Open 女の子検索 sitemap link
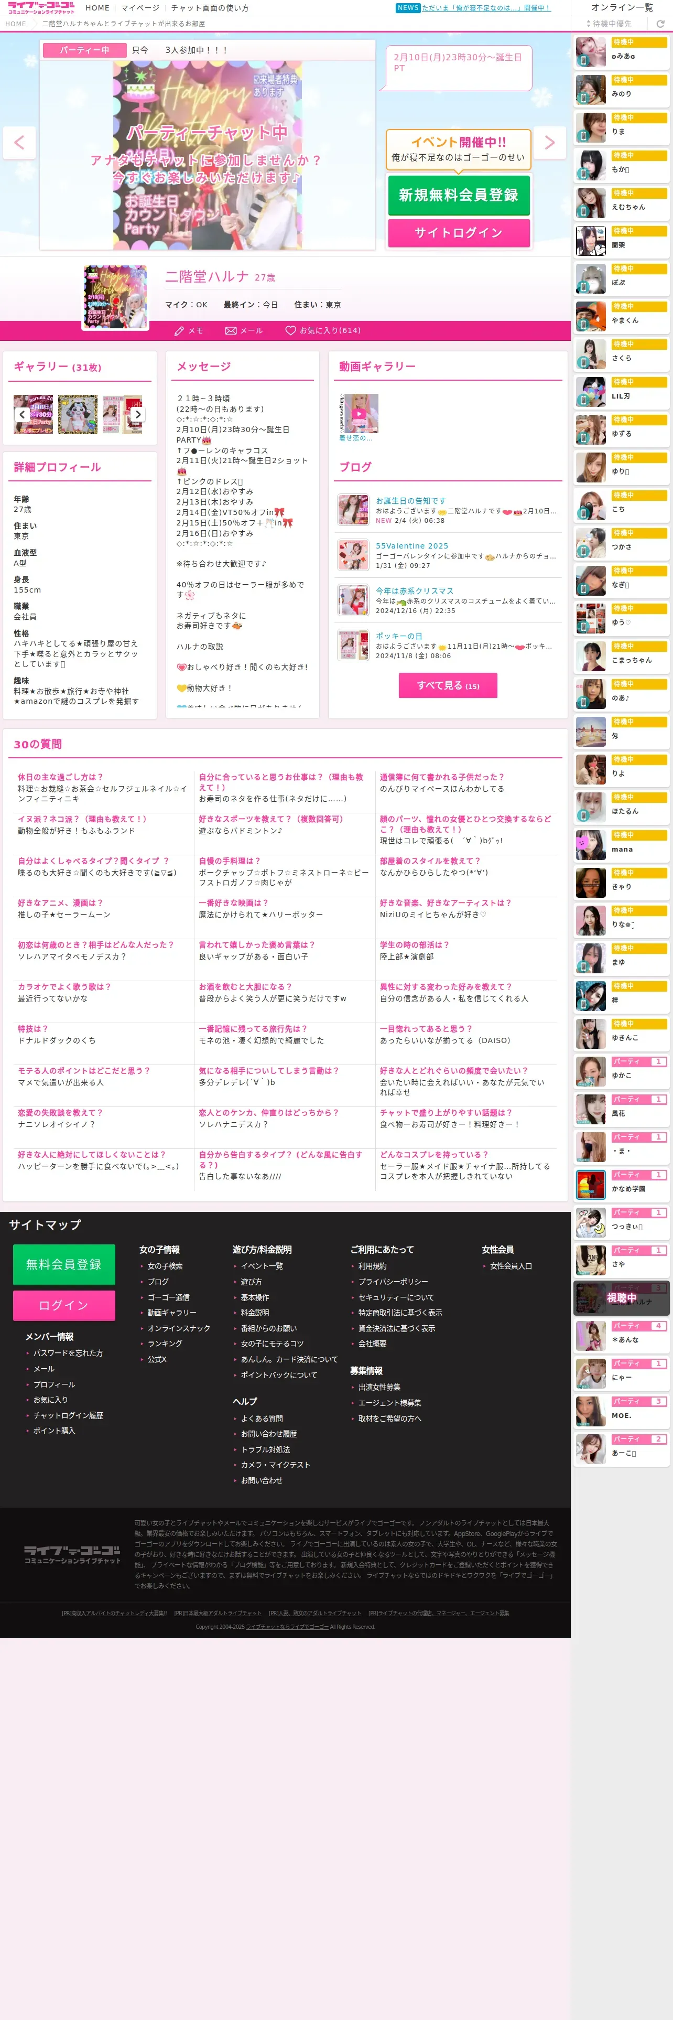This screenshot has width=673, height=2020. point(165,1265)
